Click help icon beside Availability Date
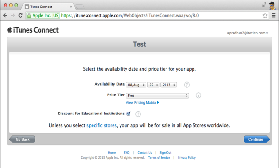This screenshot has height=168, width=279. click(x=186, y=85)
